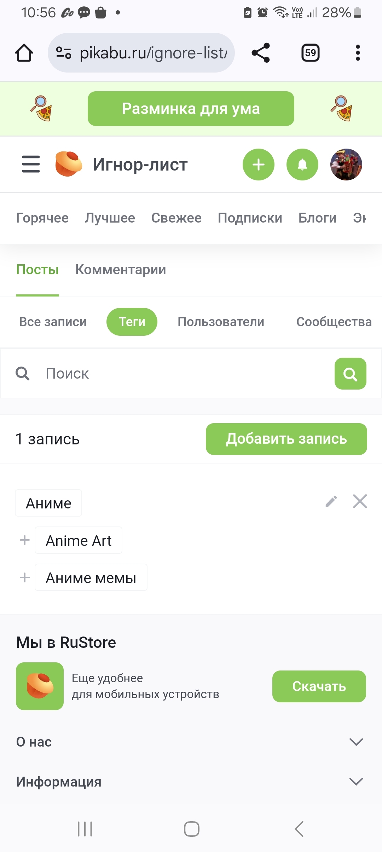The width and height of the screenshot is (382, 852).
Task: Tap the Добавить запись button
Action: point(286,439)
